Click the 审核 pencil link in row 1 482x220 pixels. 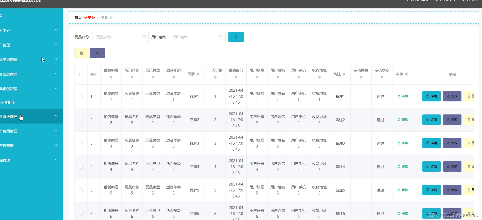(403, 96)
